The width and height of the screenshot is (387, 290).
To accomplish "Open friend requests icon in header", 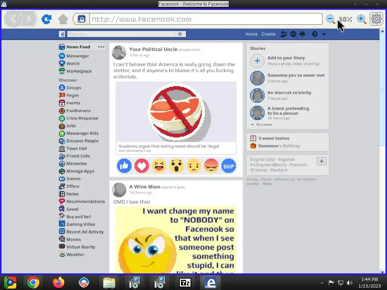I will [283, 34].
